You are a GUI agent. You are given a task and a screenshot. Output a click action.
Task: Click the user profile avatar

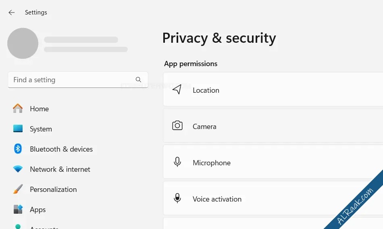tap(23, 43)
